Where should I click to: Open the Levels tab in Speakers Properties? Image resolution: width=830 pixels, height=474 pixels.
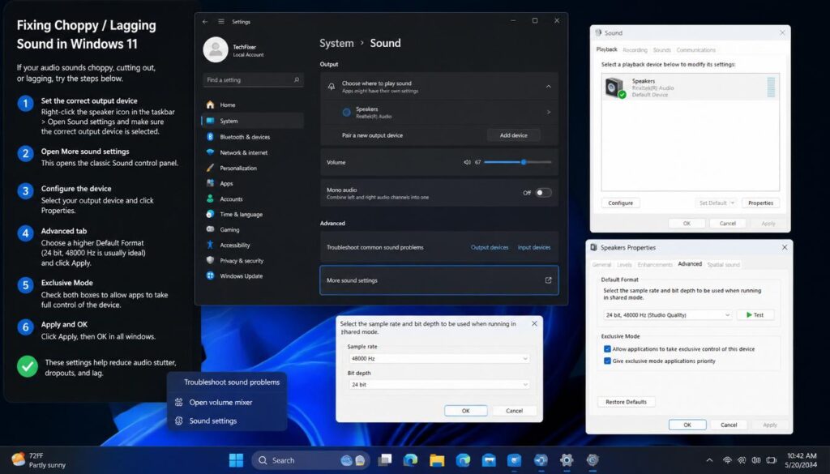625,264
